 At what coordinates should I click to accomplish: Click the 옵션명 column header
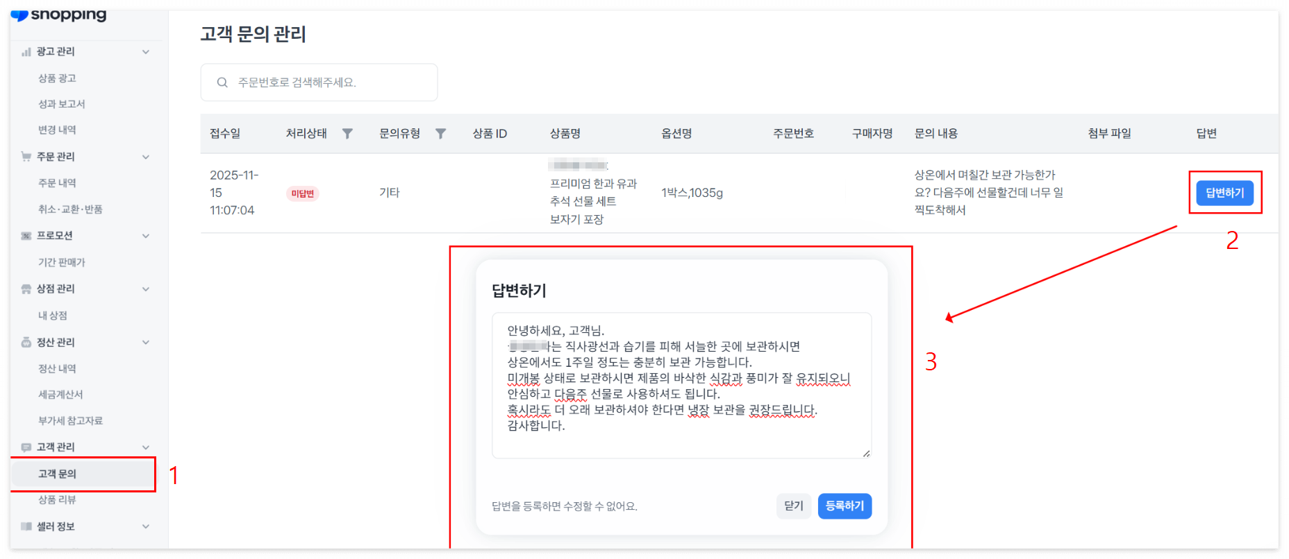coord(676,134)
